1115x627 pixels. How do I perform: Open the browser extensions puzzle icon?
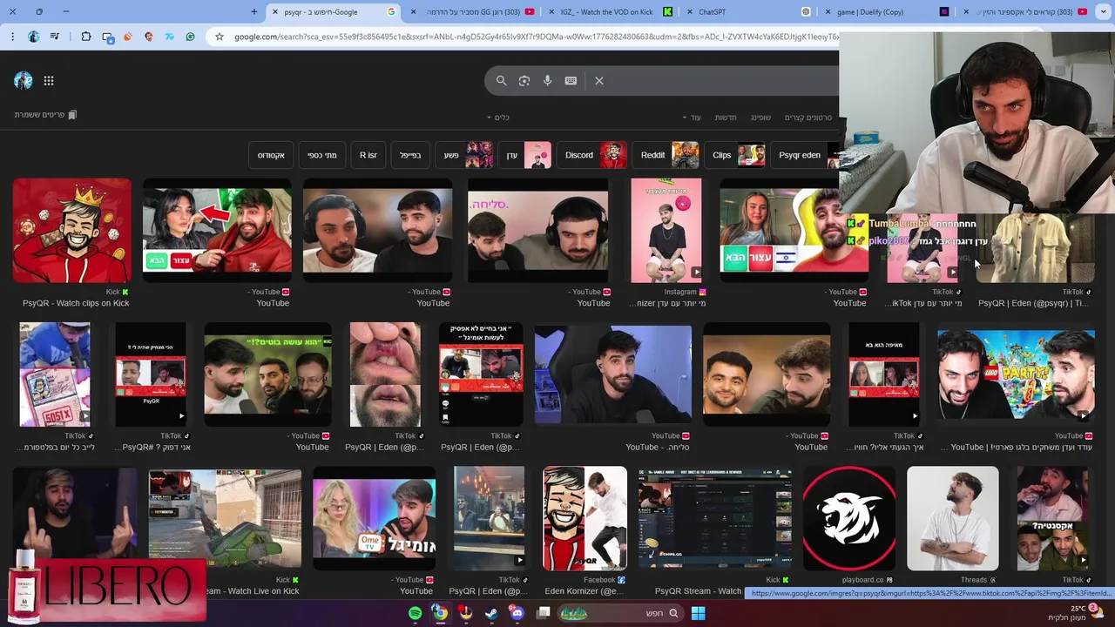tap(86, 37)
